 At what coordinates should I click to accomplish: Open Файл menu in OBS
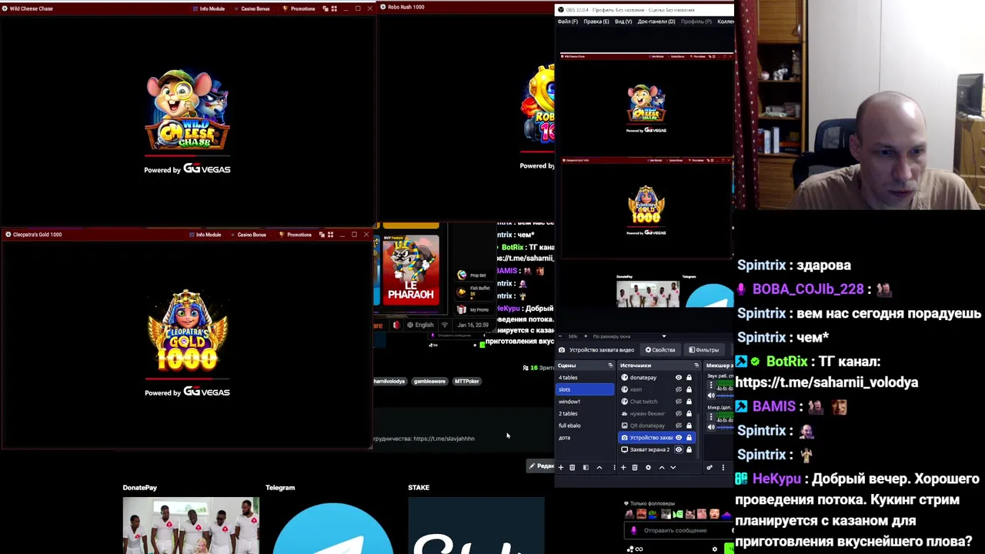(568, 22)
